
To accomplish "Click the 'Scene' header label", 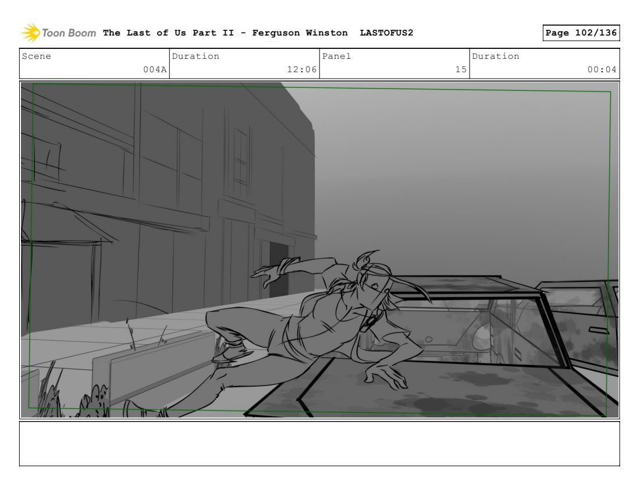I will point(36,56).
